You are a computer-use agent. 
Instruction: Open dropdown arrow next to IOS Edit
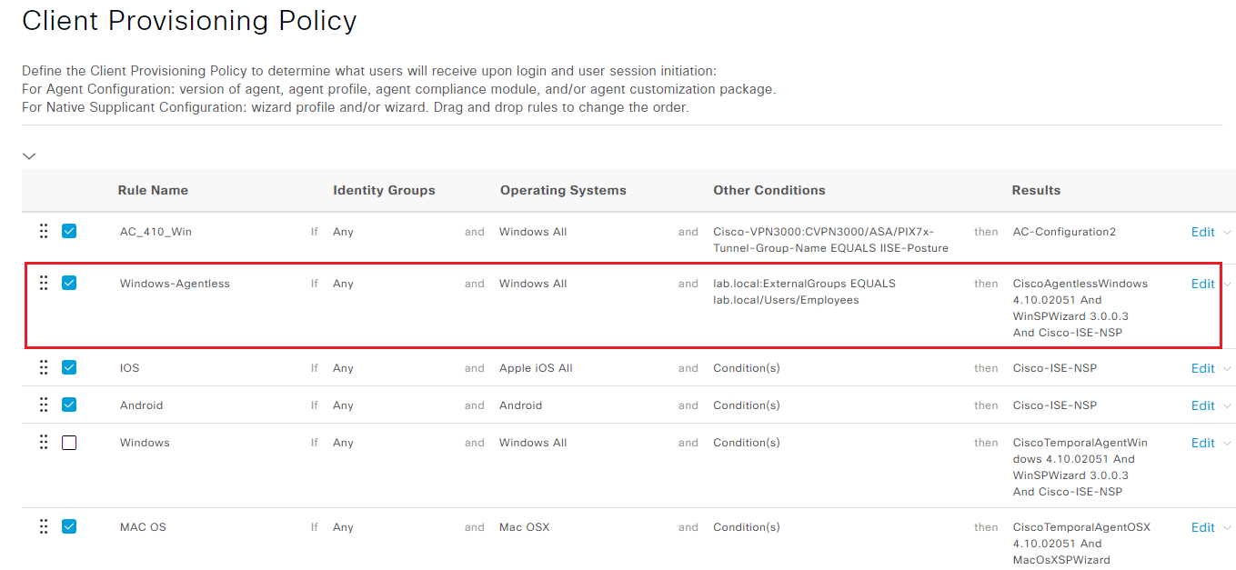click(1227, 368)
